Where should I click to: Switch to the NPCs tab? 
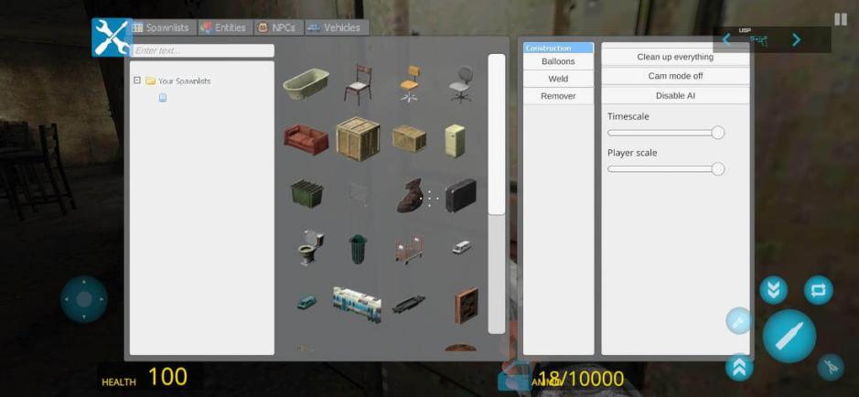click(x=279, y=27)
